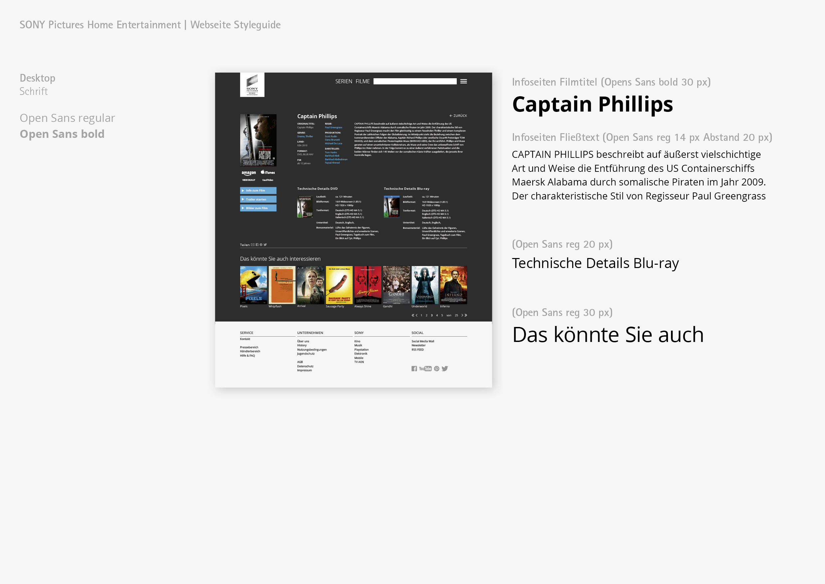
Task: Open YouTube icon in footer
Action: click(425, 369)
